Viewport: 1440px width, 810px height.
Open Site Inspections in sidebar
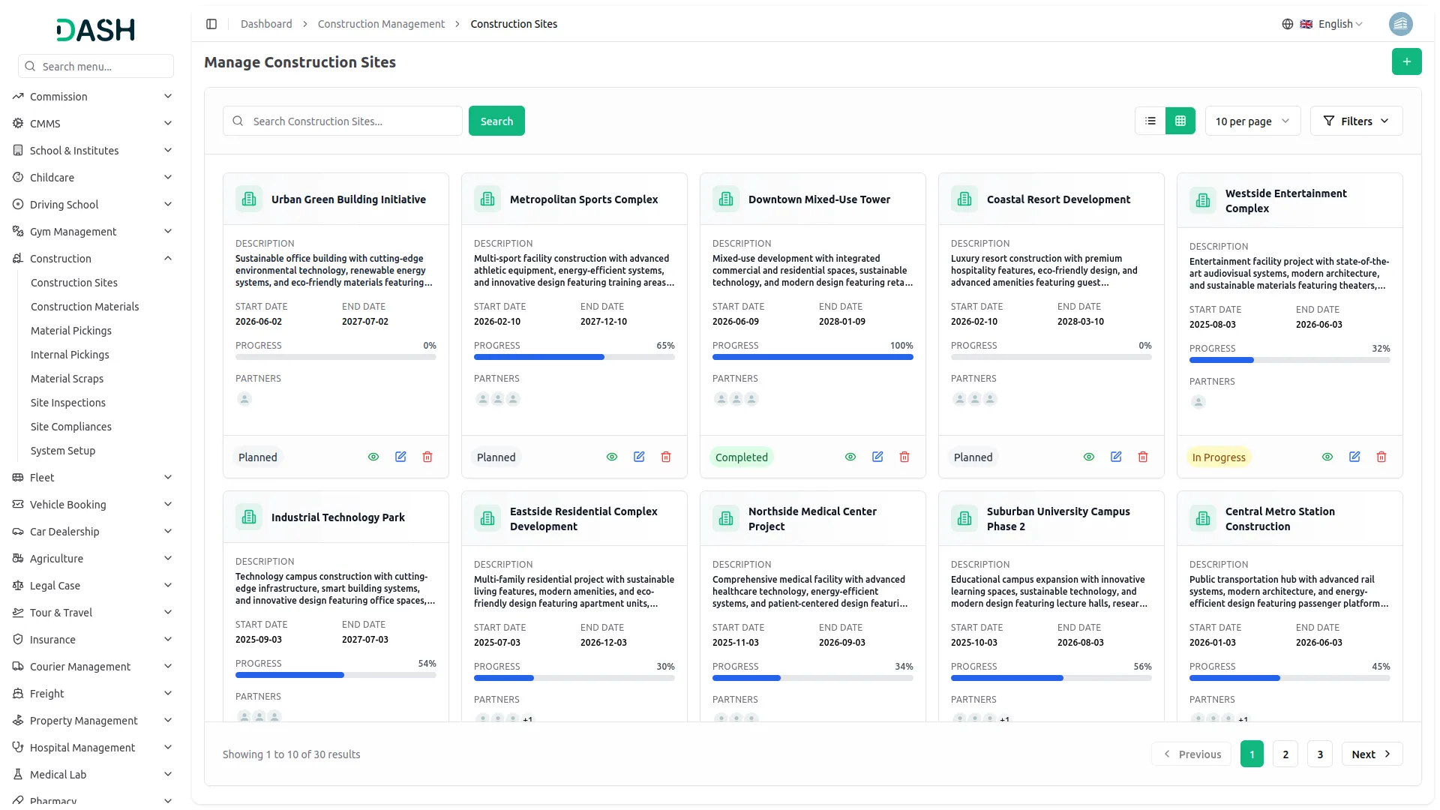[x=68, y=403]
